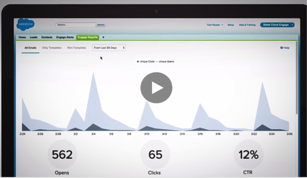
Task: Click the Help question mark icon
Action: point(282,48)
